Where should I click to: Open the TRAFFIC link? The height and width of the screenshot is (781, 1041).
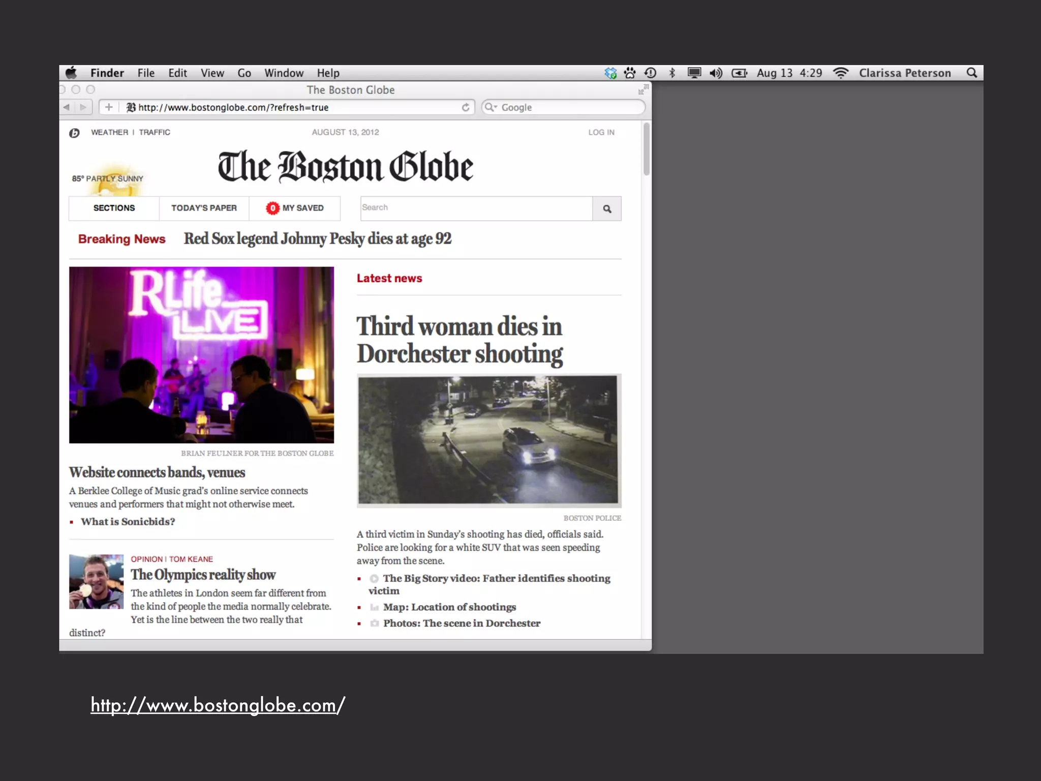155,132
